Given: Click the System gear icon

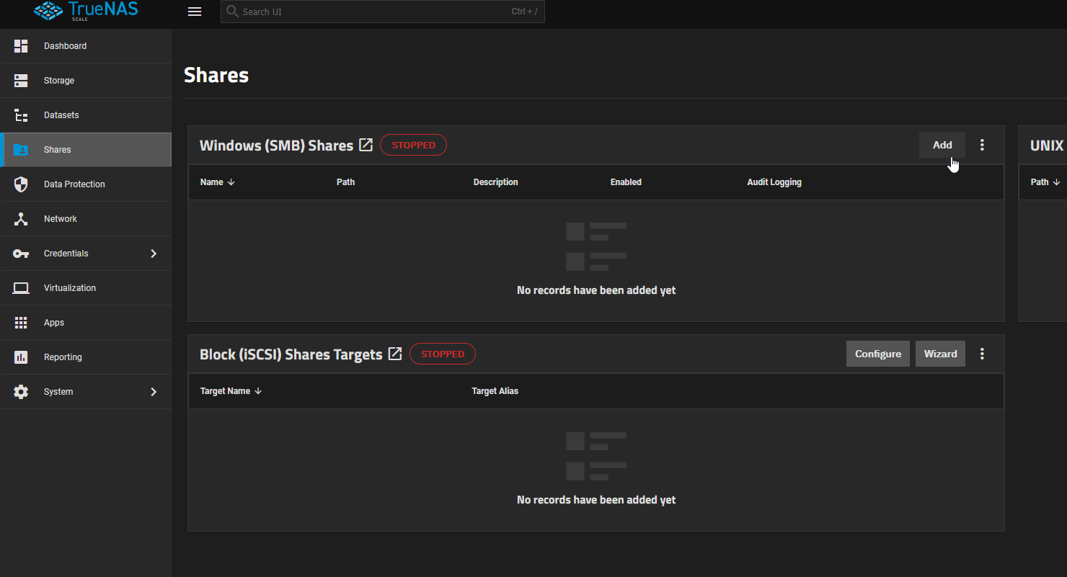Looking at the screenshot, I should (20, 391).
